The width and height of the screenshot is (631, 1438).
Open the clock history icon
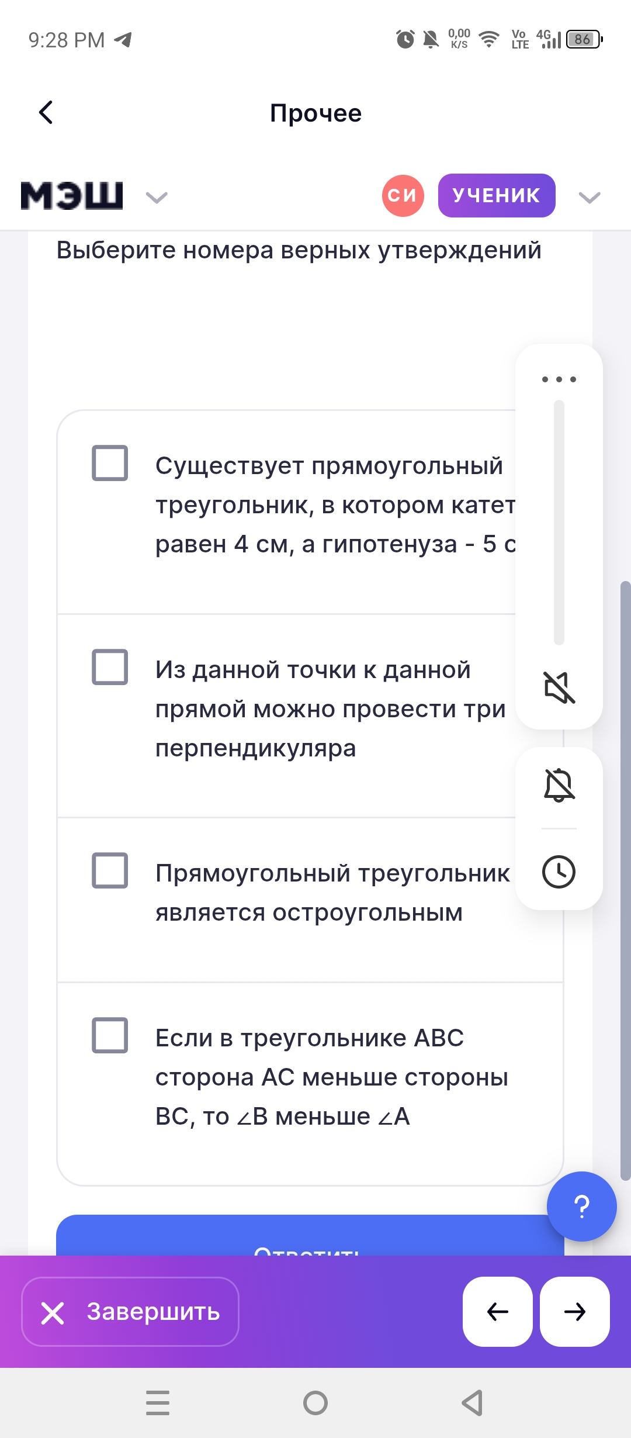click(559, 872)
